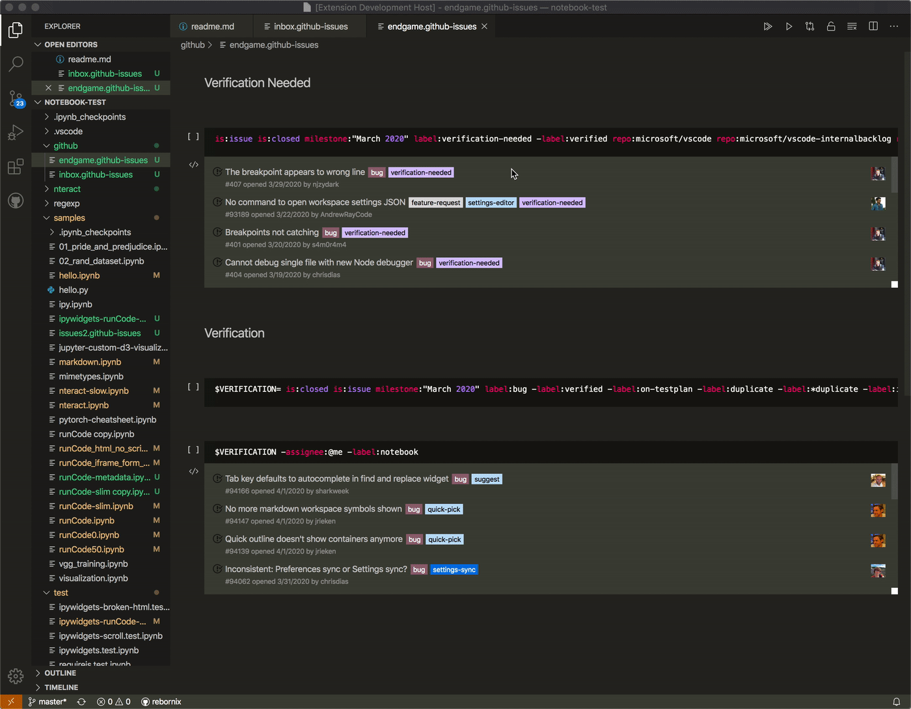Click the single run cell play icon
The height and width of the screenshot is (709, 911).
(789, 27)
